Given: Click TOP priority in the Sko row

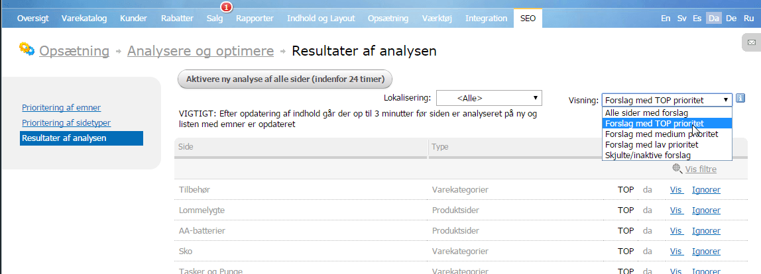Looking at the screenshot, I should pyautogui.click(x=626, y=251).
